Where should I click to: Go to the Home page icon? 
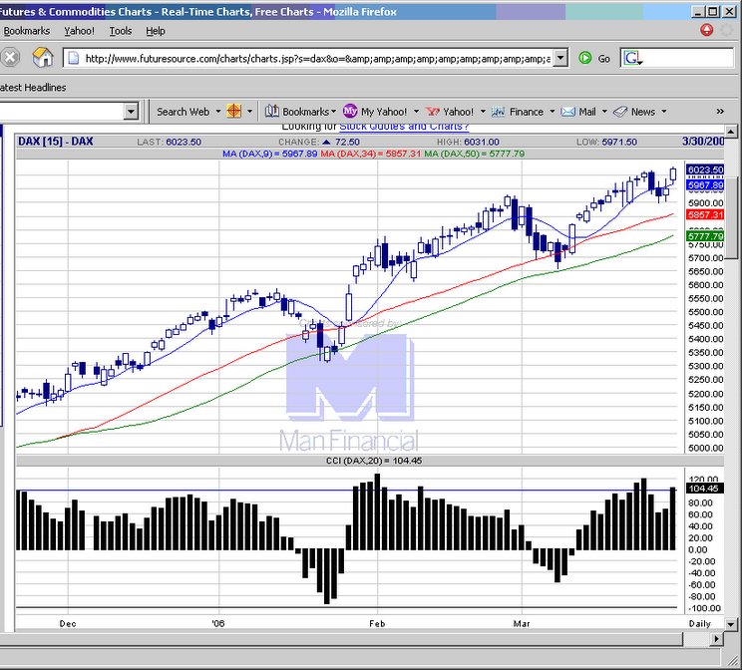43,57
